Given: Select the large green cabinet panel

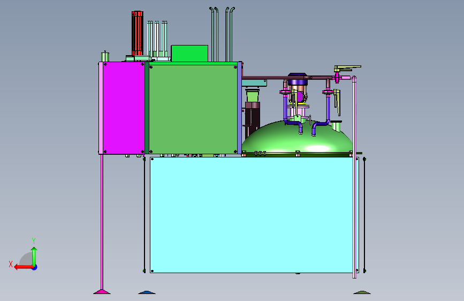Looking at the screenshot, I should point(193,109).
